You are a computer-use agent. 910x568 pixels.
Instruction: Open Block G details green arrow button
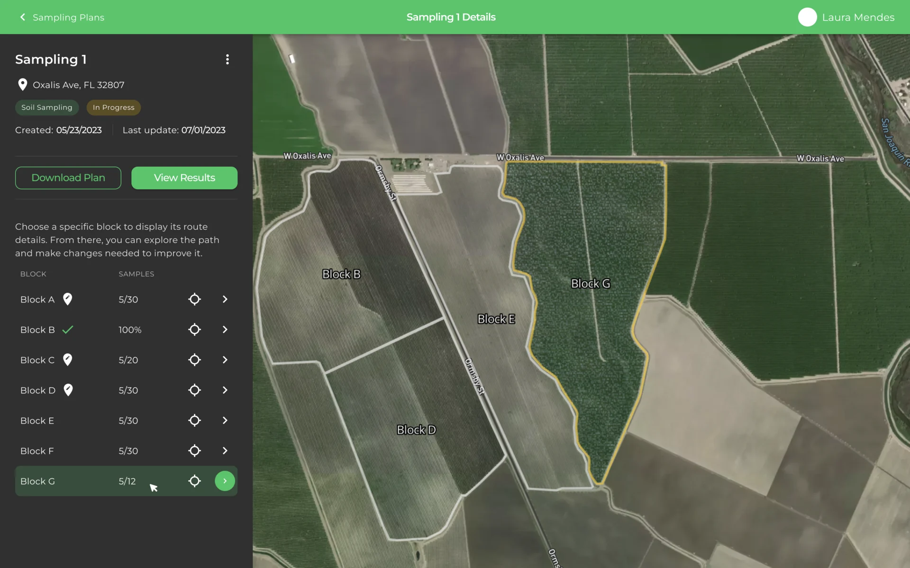coord(225,481)
